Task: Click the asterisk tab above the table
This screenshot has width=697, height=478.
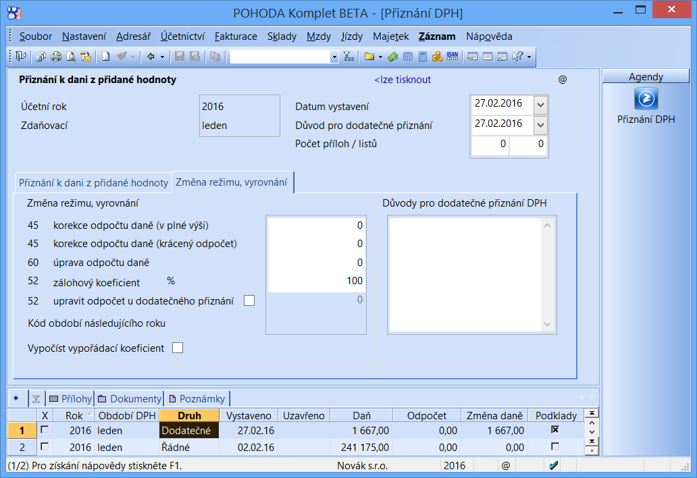Action: (16, 398)
